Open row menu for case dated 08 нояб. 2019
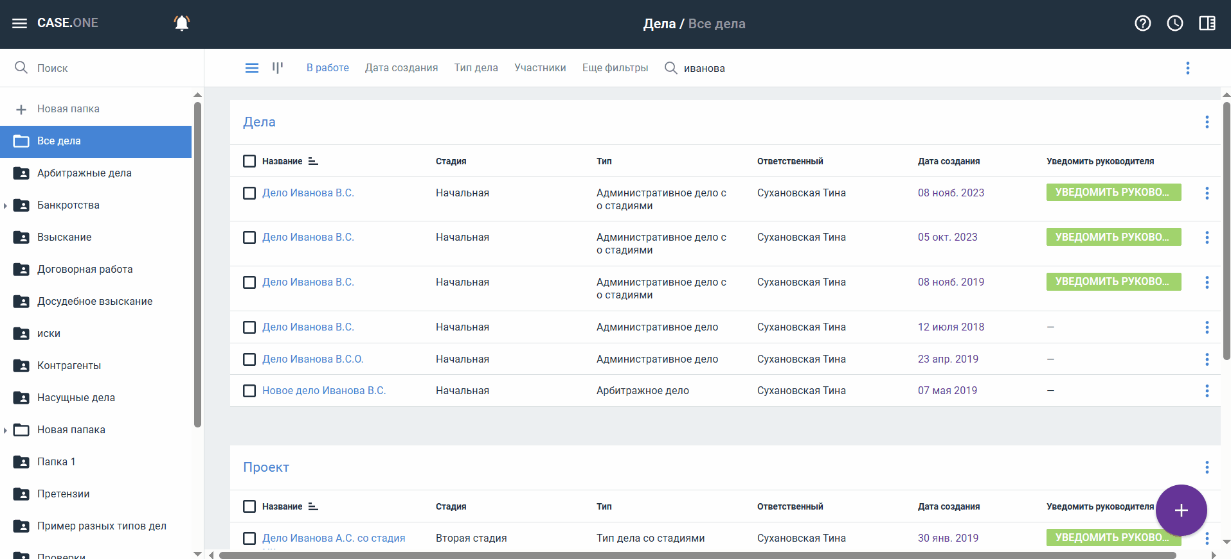 click(x=1207, y=282)
